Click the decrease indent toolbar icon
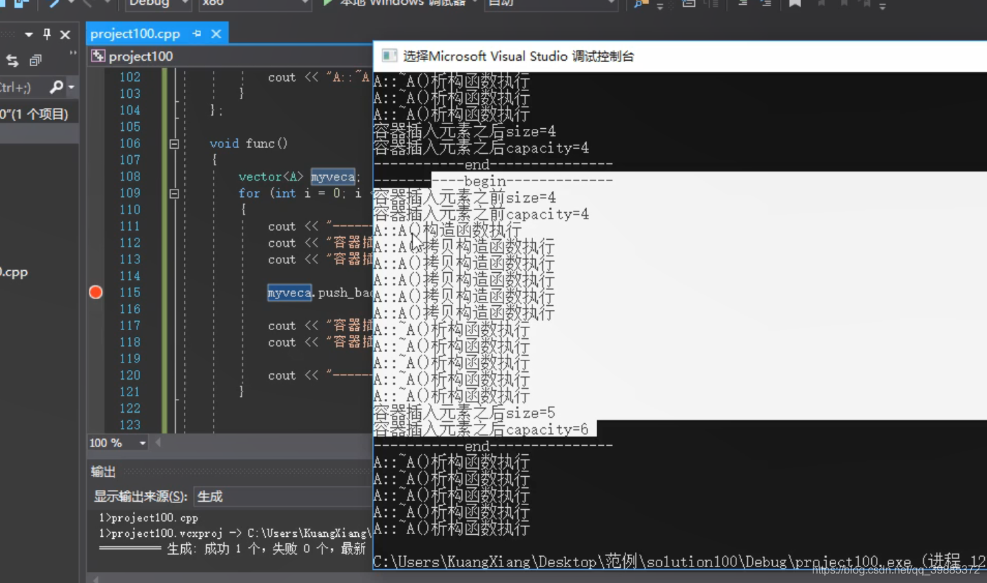Viewport: 987px width, 583px height. 742,3
